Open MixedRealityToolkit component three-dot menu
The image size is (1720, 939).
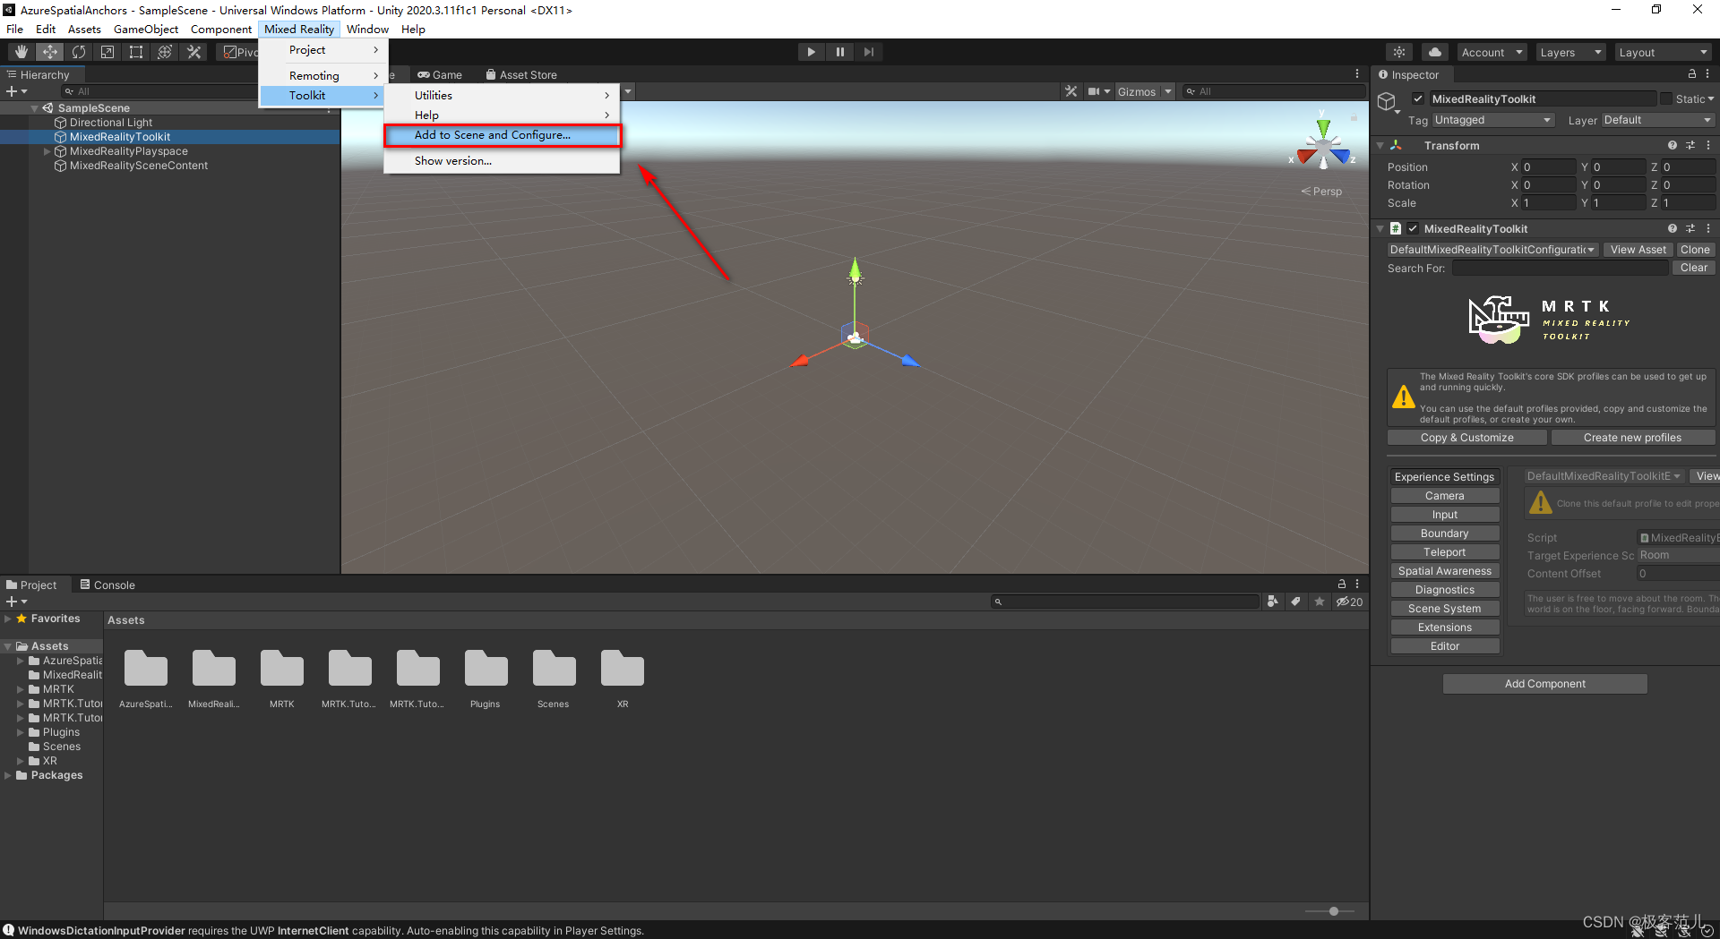[1708, 228]
